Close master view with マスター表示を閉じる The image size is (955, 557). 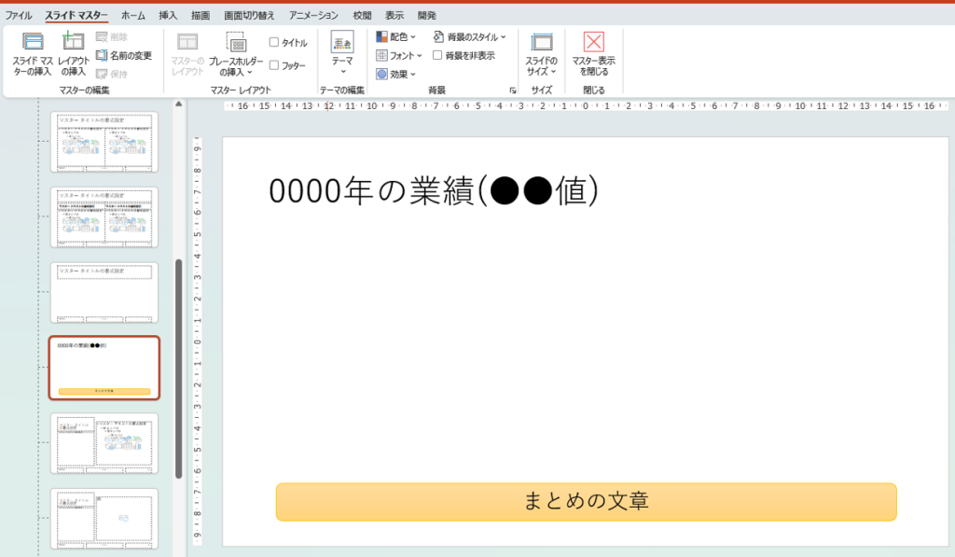pyautogui.click(x=593, y=53)
